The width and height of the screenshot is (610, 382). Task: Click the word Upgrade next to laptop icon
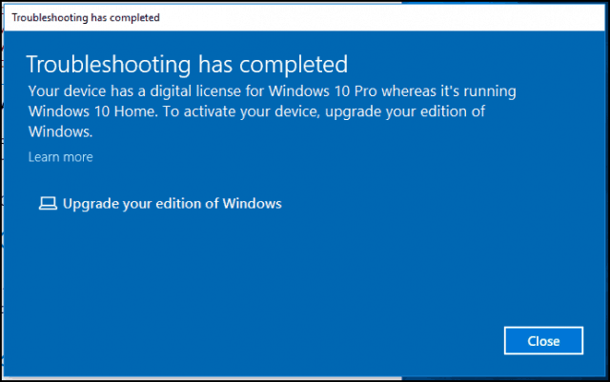91,204
